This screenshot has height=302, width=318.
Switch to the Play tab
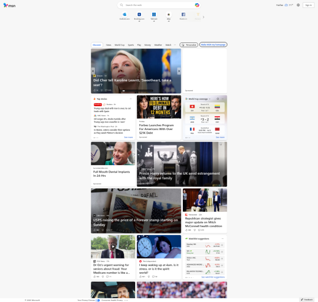(x=139, y=45)
